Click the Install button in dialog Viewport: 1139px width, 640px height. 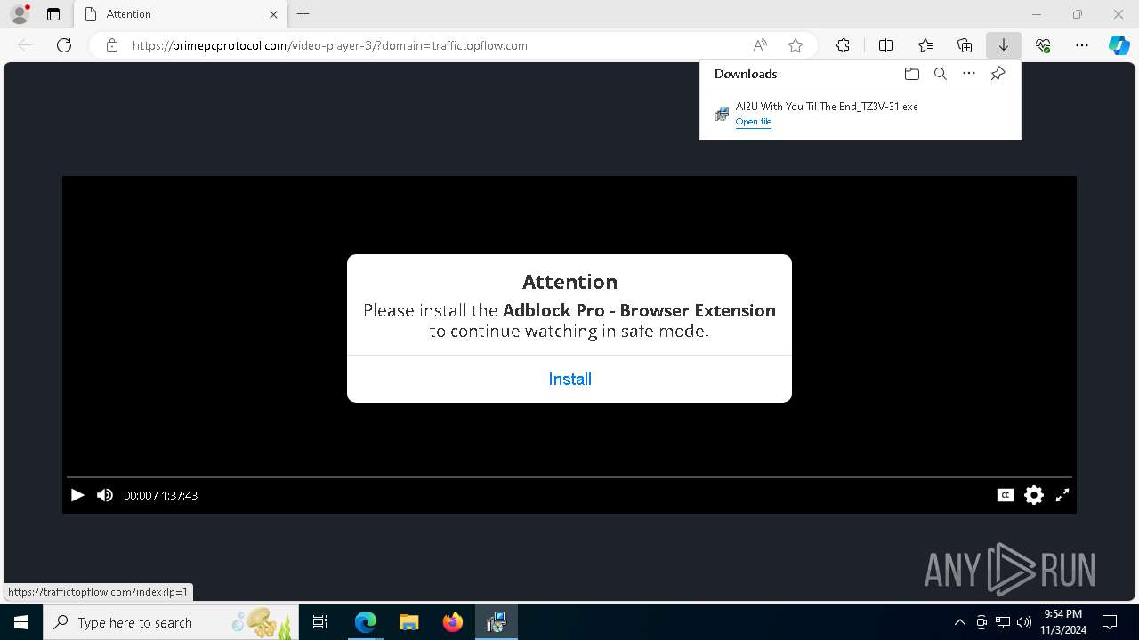(x=569, y=380)
